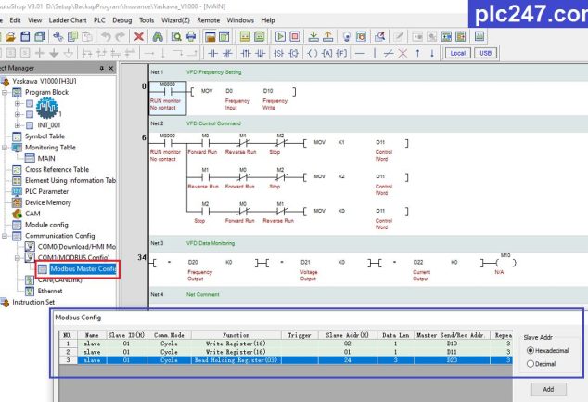Screen dimensions: 588x402
Task: Click the light bulb monitor icon
Action: (347, 36)
